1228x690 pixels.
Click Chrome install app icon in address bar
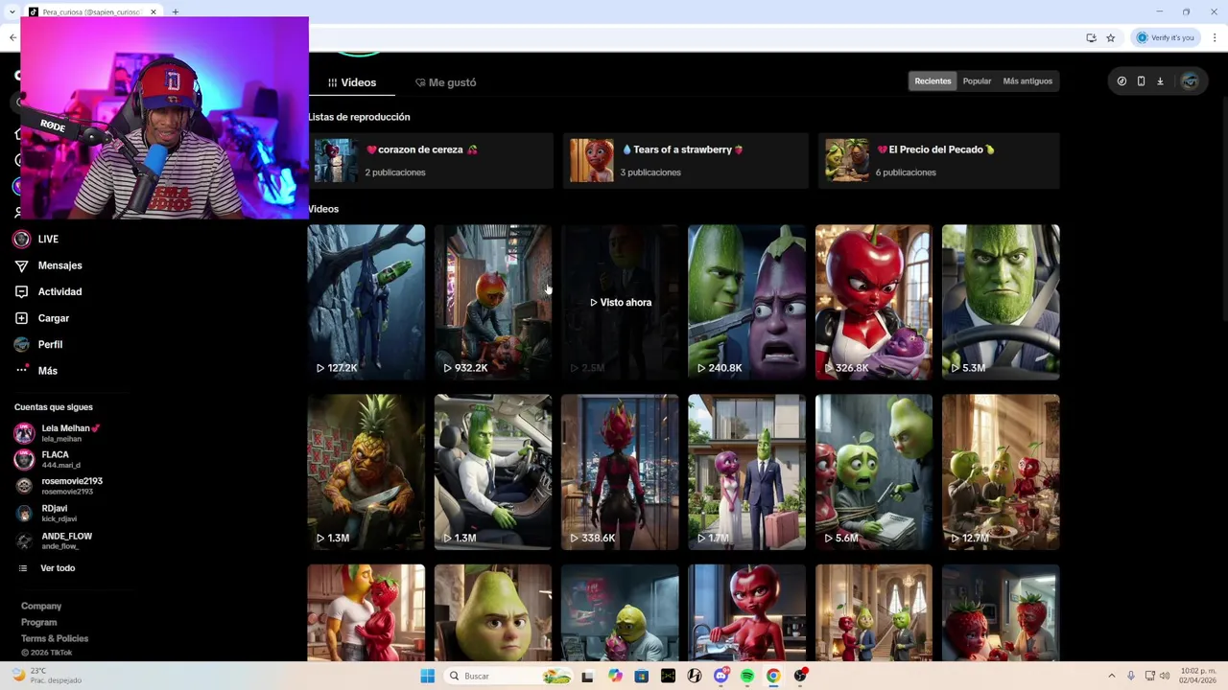(1091, 37)
